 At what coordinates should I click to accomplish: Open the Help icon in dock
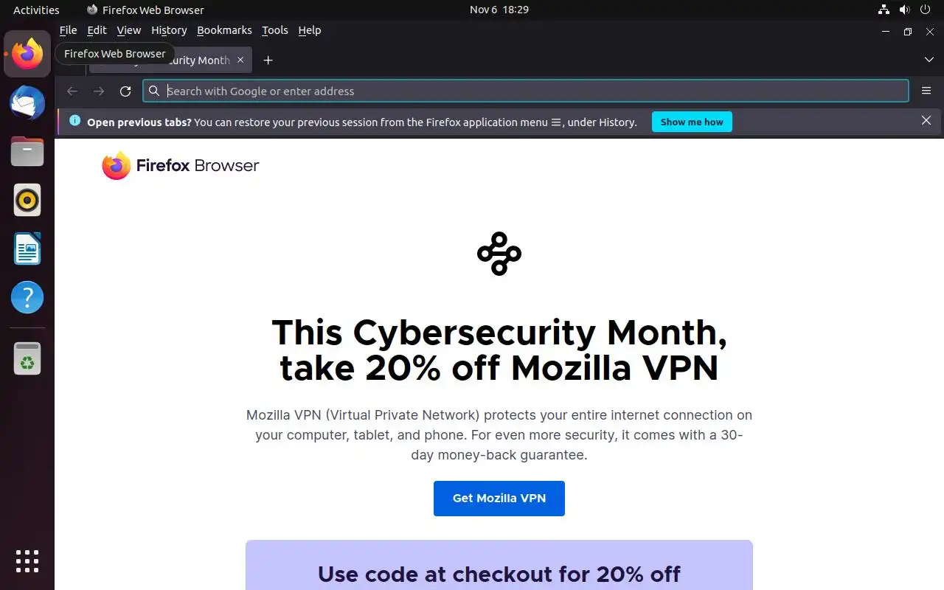(27, 297)
